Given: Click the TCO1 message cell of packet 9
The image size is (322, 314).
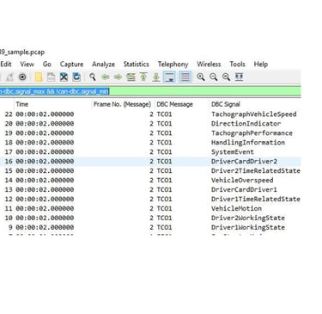Looking at the screenshot, I should pyautogui.click(x=164, y=227).
